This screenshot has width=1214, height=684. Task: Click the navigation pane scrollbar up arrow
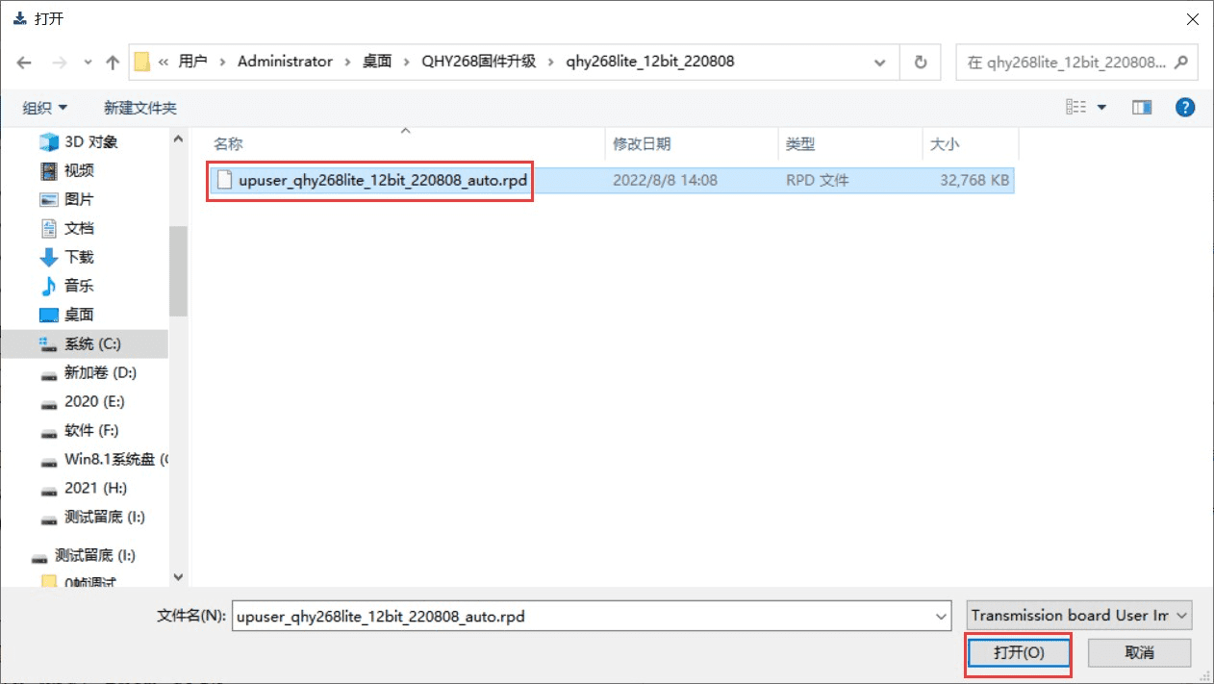pos(178,139)
